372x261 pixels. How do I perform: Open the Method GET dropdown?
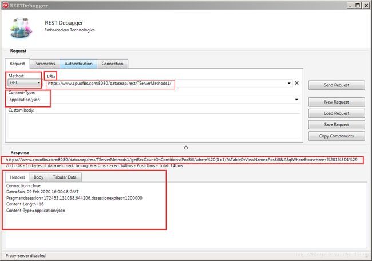[x=25, y=82]
